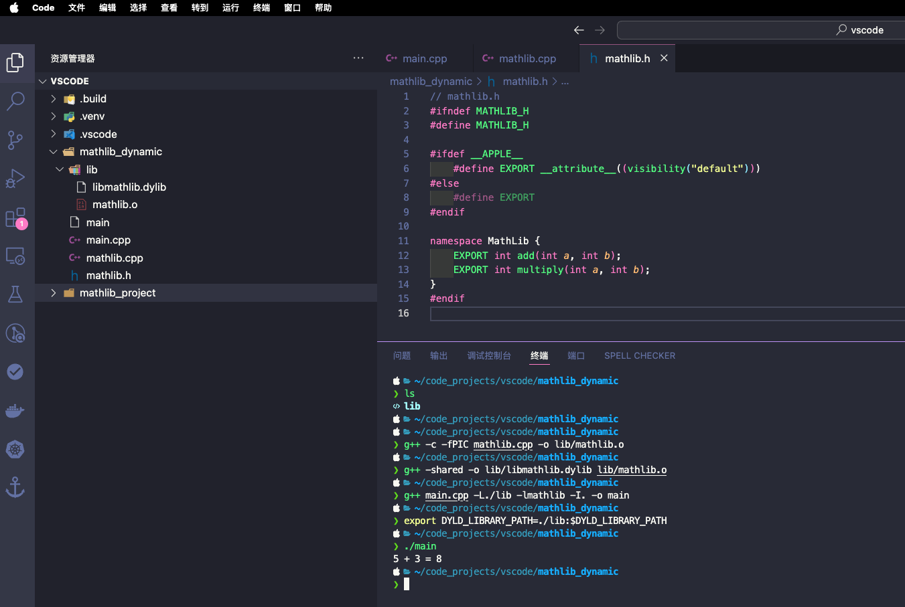Open the Source Control view

click(15, 140)
